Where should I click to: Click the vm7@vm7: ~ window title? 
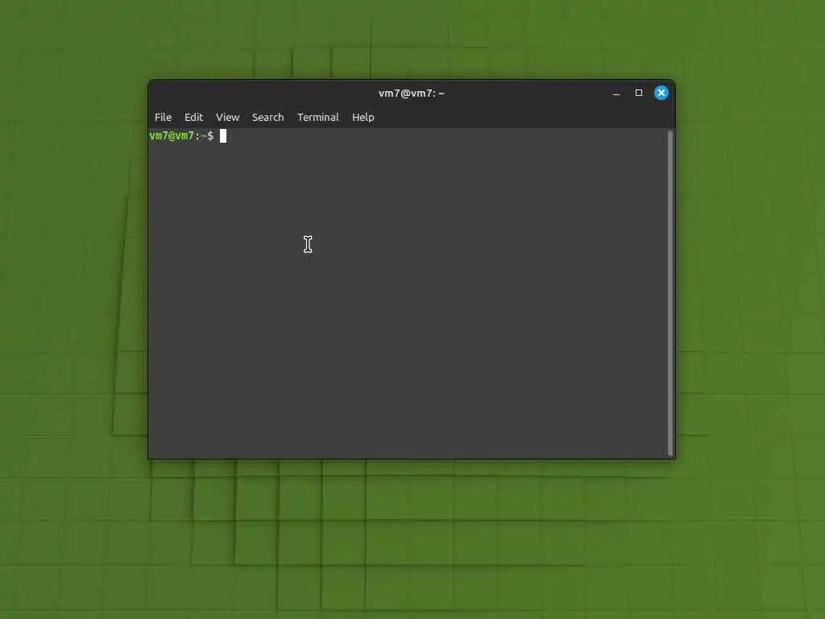point(412,93)
